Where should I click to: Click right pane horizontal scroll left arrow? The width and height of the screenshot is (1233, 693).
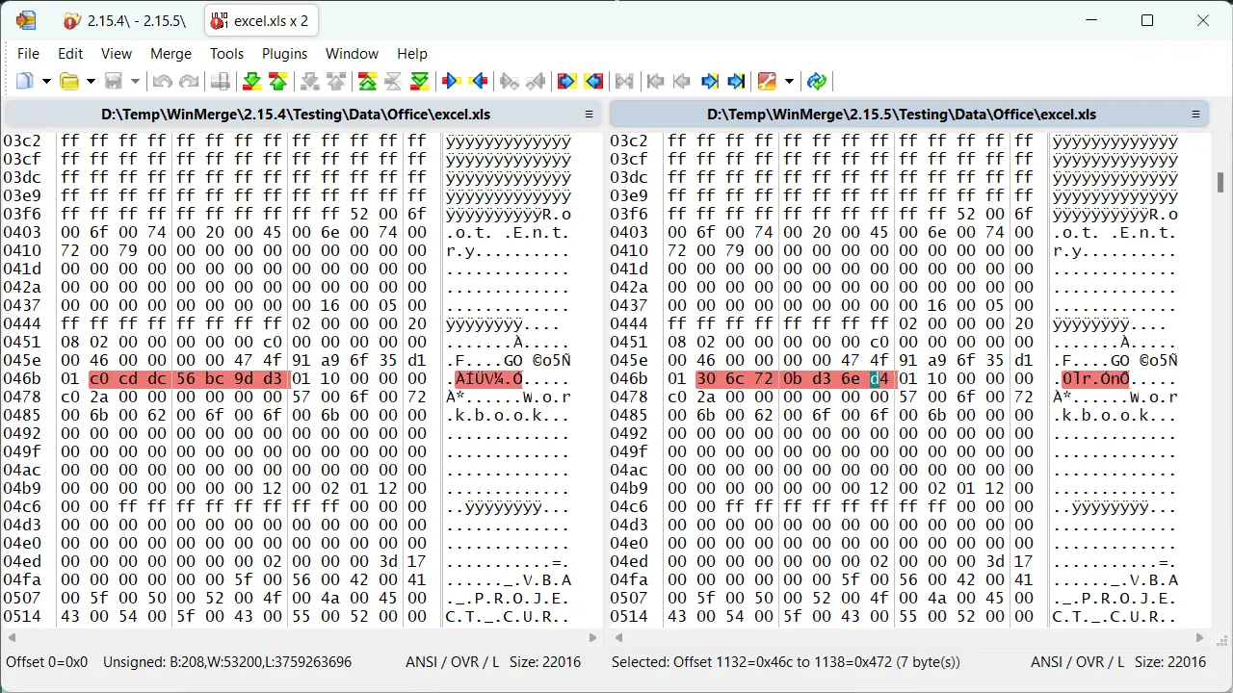click(x=619, y=637)
